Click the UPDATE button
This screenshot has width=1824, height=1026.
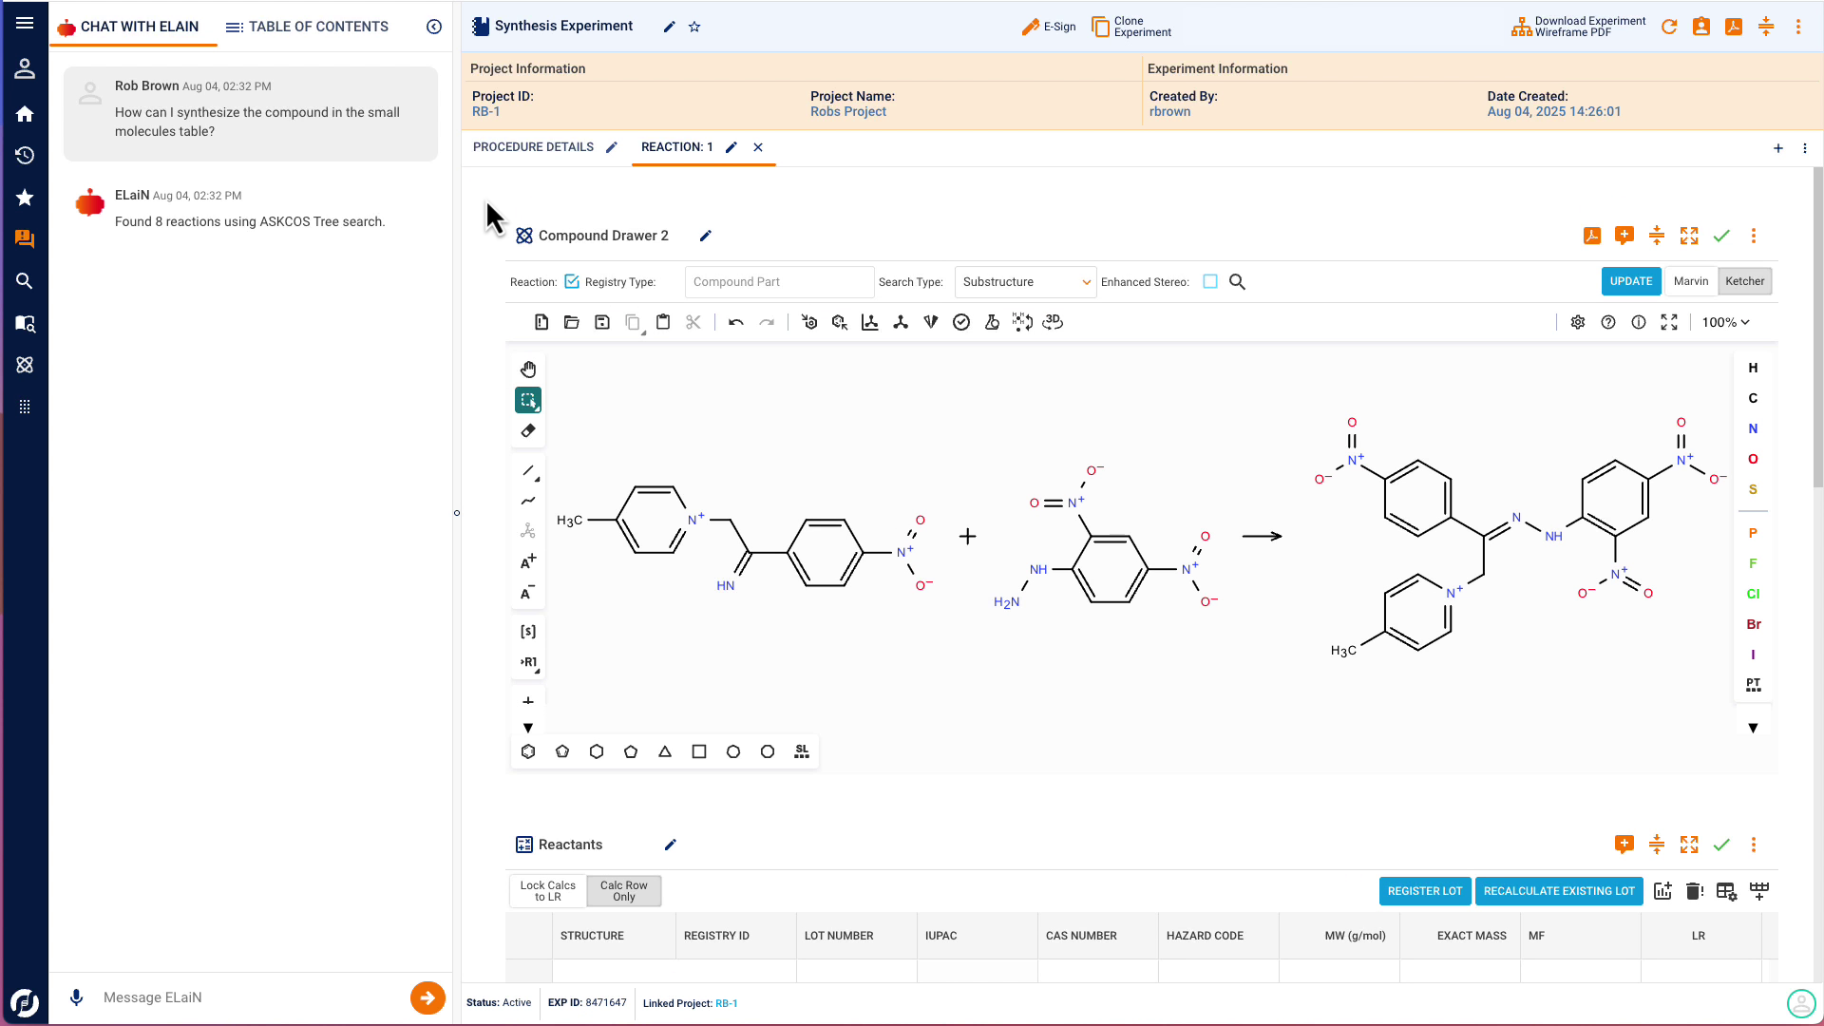pos(1630,282)
